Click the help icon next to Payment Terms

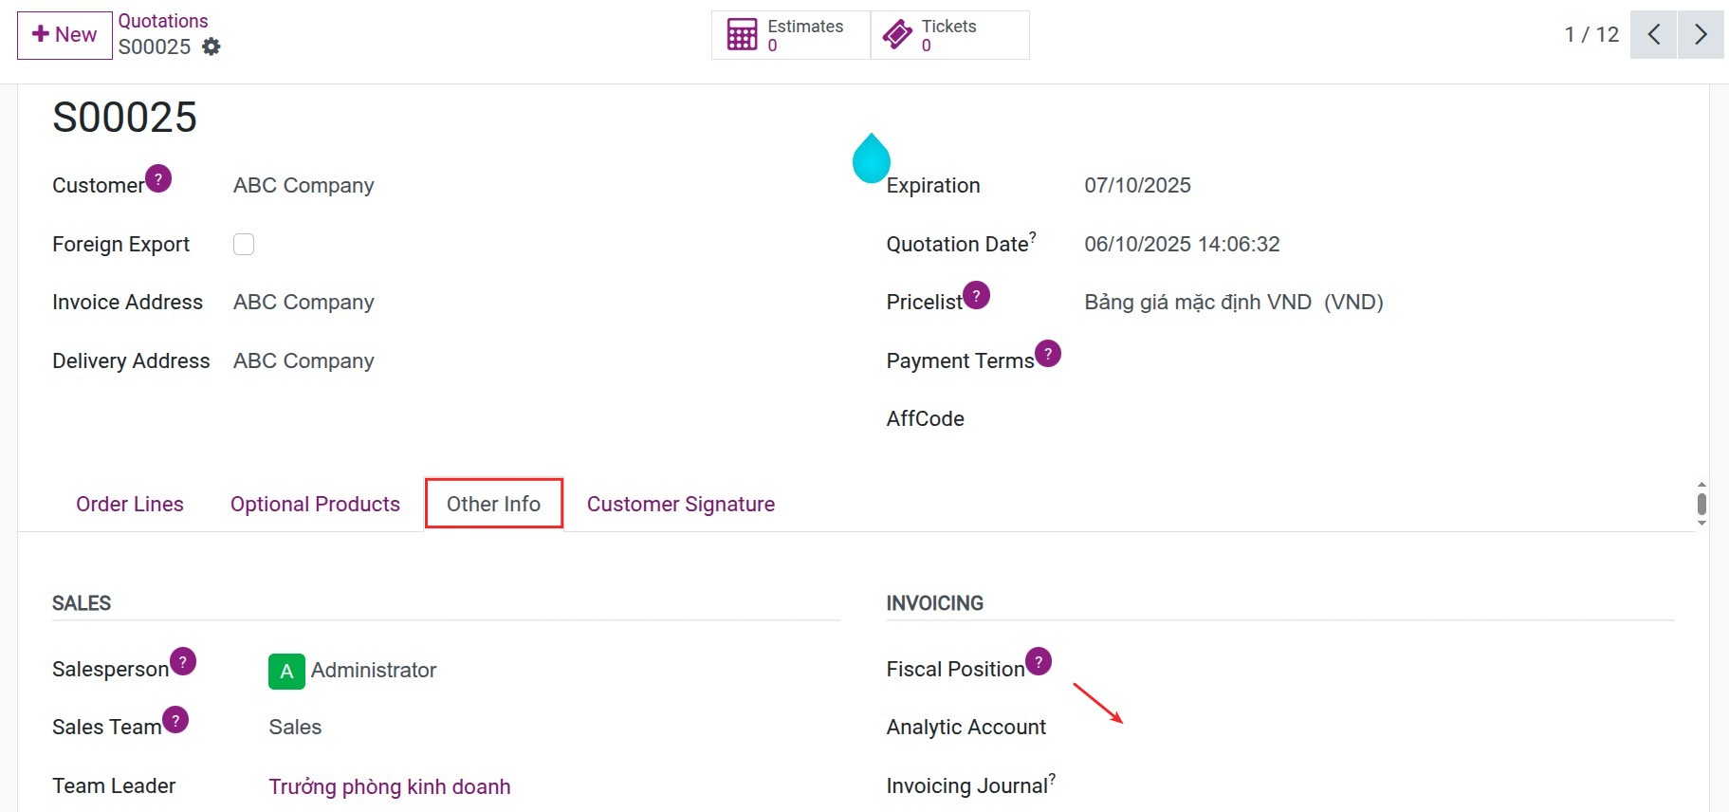(1048, 353)
